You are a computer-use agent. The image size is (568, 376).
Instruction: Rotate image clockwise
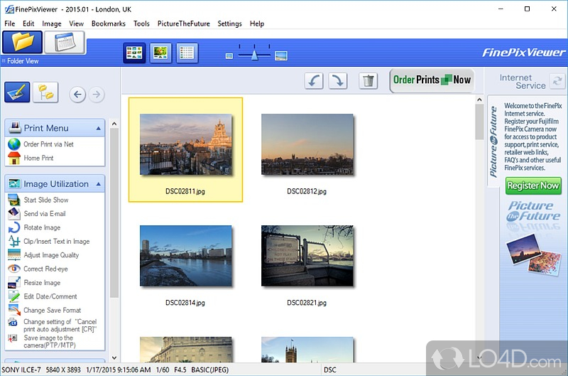pos(338,80)
